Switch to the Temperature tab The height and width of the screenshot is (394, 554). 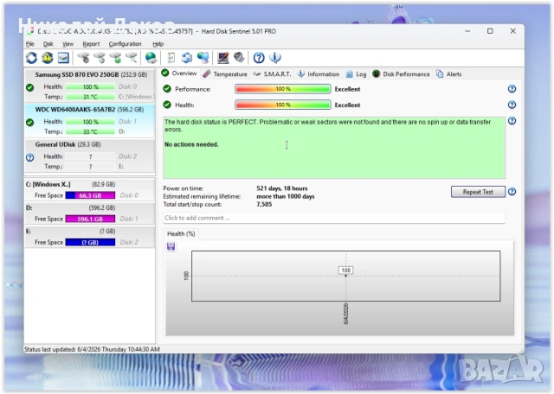tap(225, 74)
